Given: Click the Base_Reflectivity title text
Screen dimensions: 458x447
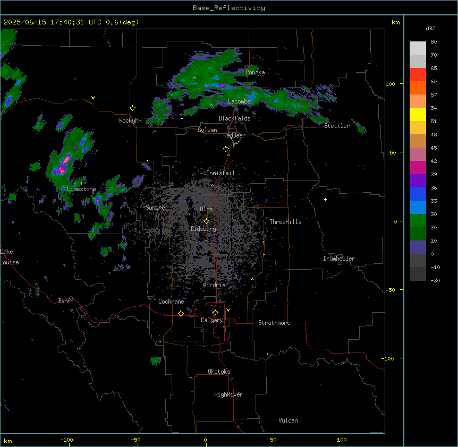Looking at the screenshot, I should (x=229, y=8).
